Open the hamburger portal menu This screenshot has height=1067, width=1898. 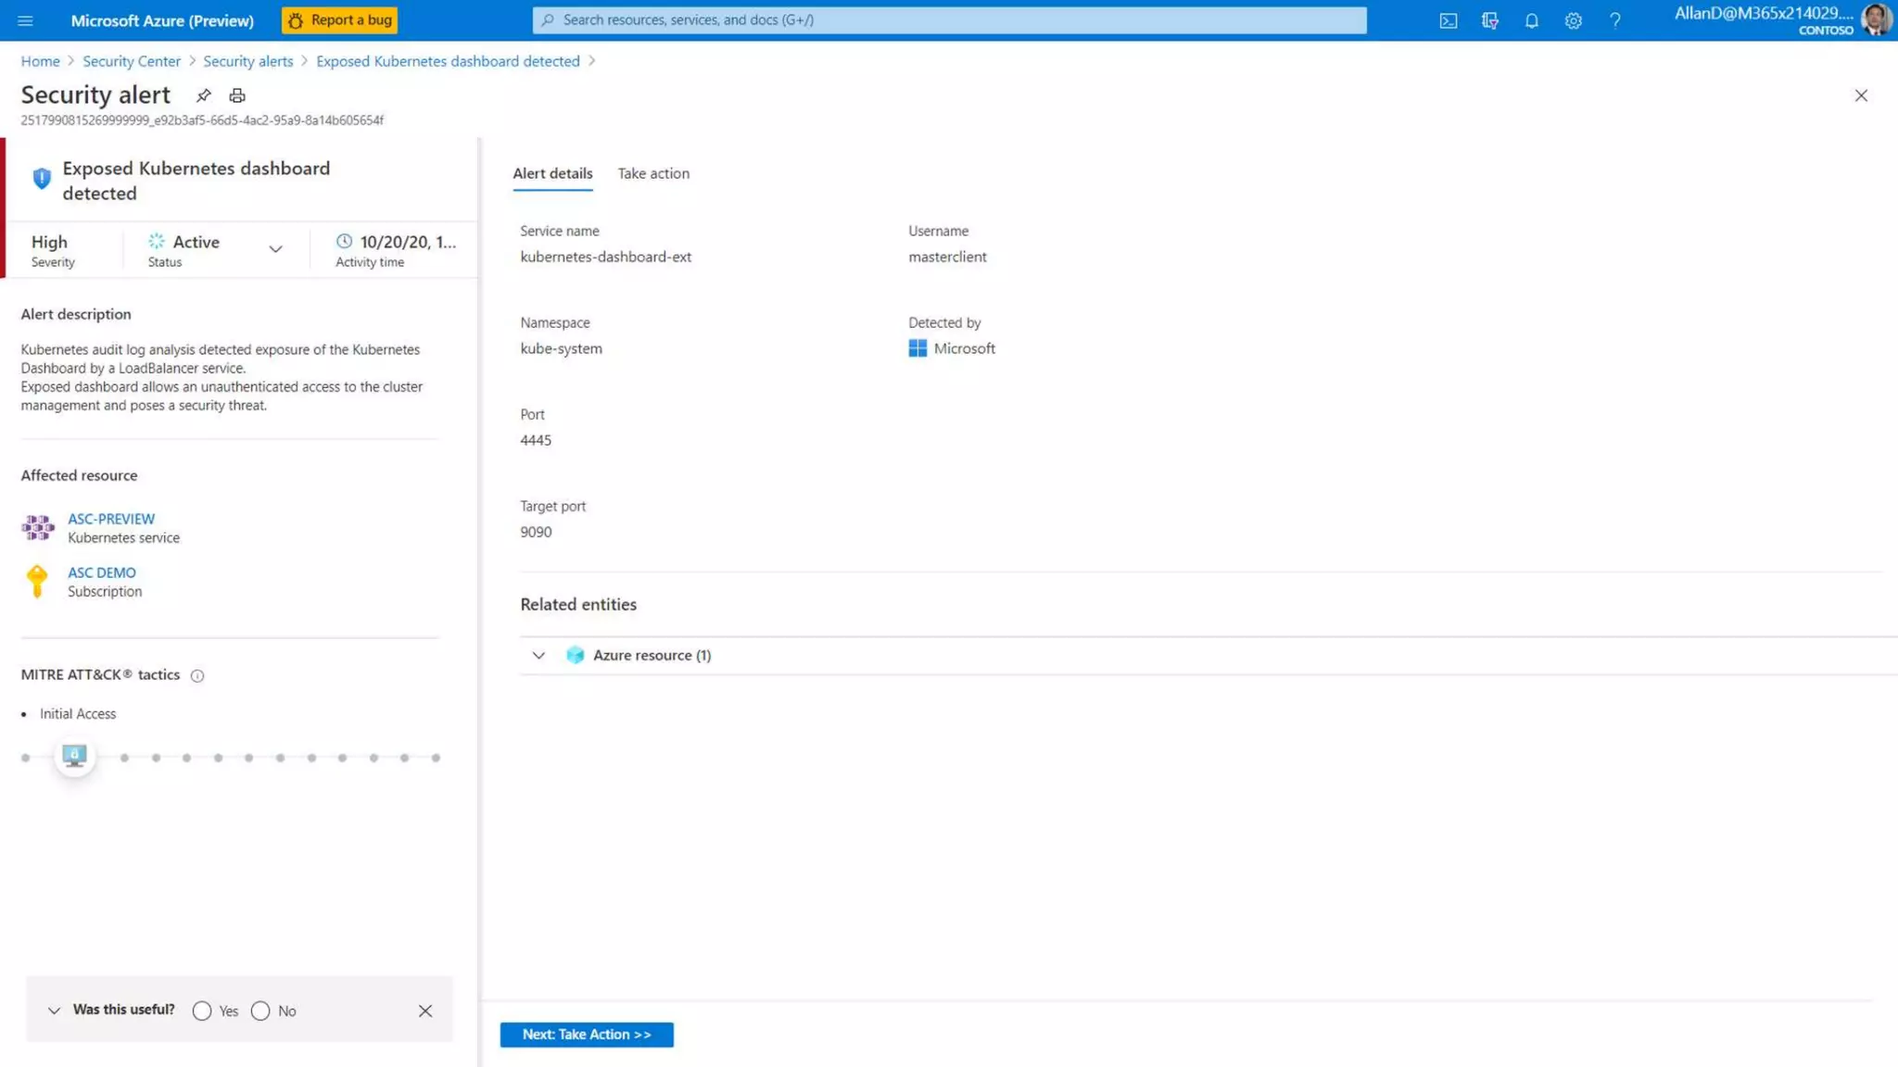(25, 20)
